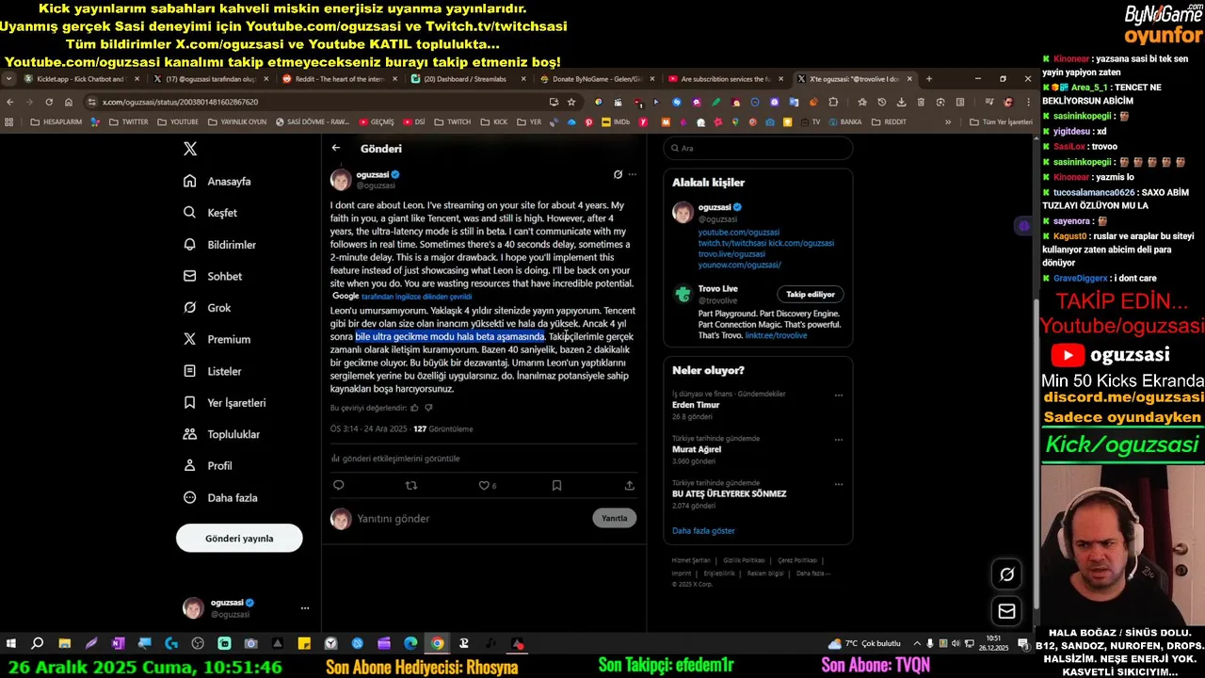
Task: Click the Grok explain icon on post
Action: 618,174
